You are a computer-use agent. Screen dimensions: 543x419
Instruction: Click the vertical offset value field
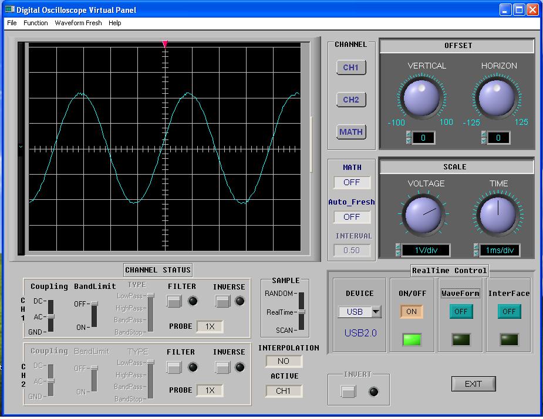pyautogui.click(x=423, y=138)
